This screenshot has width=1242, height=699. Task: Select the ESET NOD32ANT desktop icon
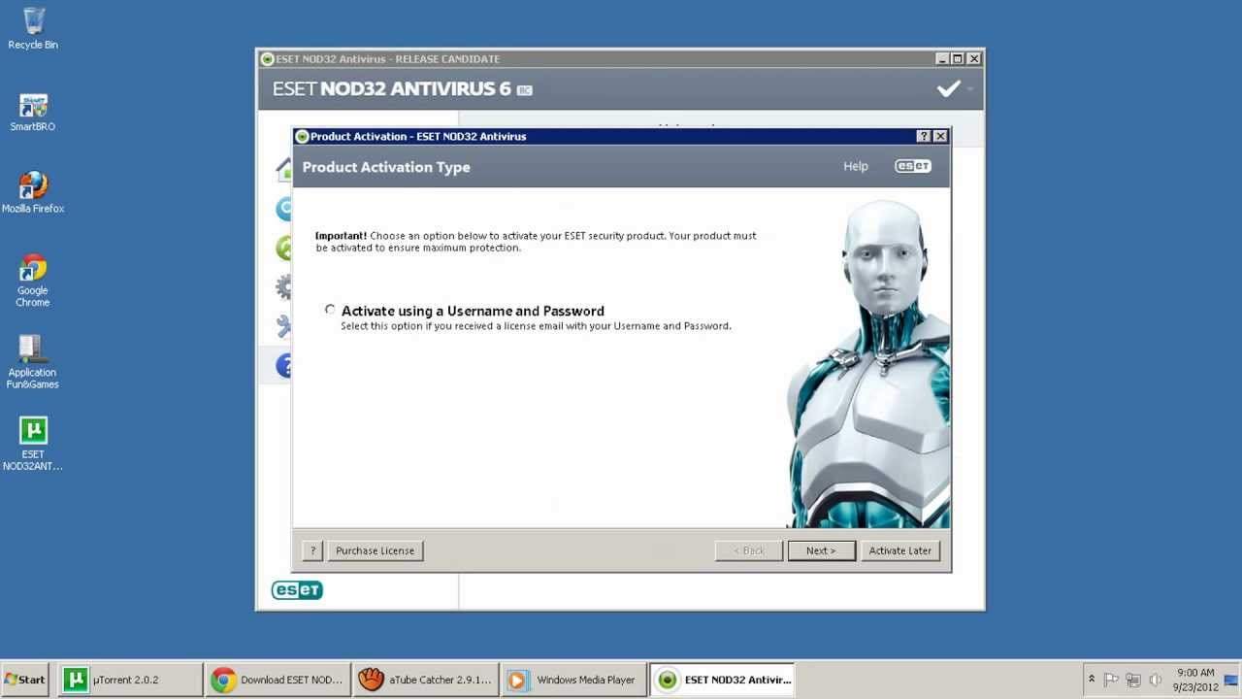coord(33,444)
